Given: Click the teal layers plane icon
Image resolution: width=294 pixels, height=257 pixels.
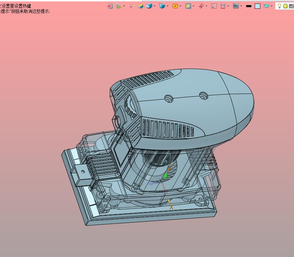Looking at the screenshot, I should tap(266, 6).
